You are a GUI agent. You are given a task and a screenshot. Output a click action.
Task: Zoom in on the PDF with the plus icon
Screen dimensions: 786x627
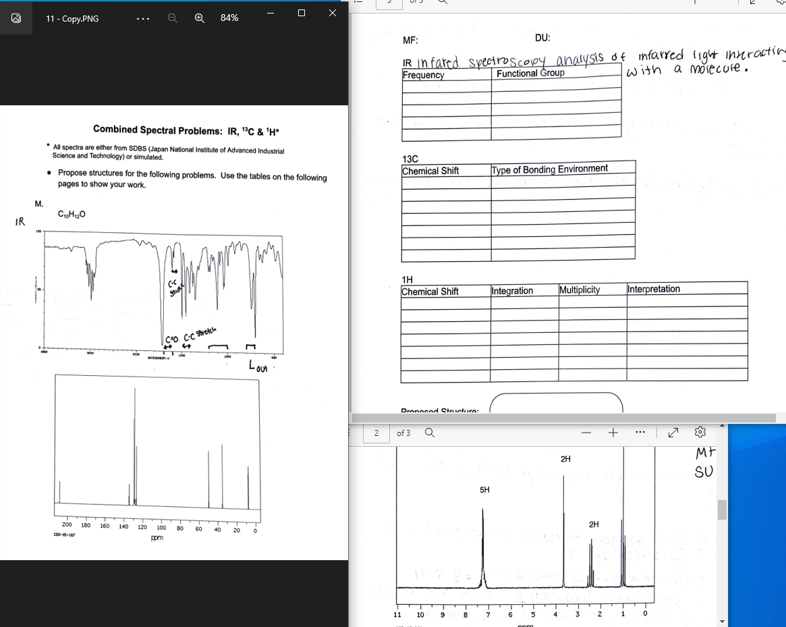(x=613, y=433)
